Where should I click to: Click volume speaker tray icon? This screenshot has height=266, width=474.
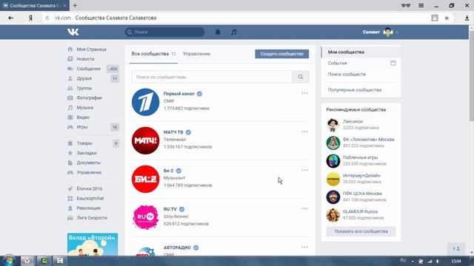[438, 261]
